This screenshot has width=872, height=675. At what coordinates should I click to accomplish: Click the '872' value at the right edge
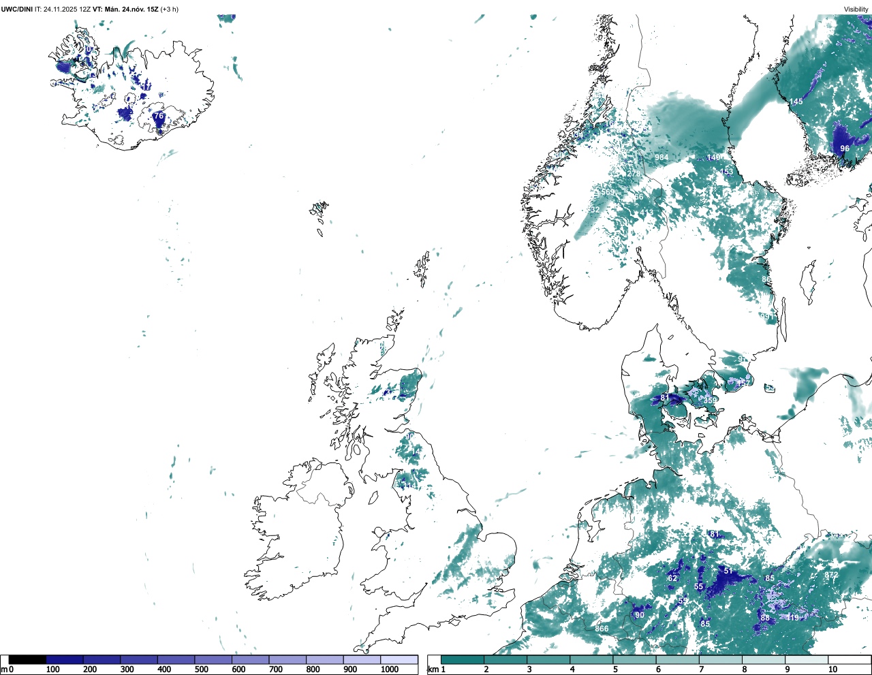(x=831, y=575)
